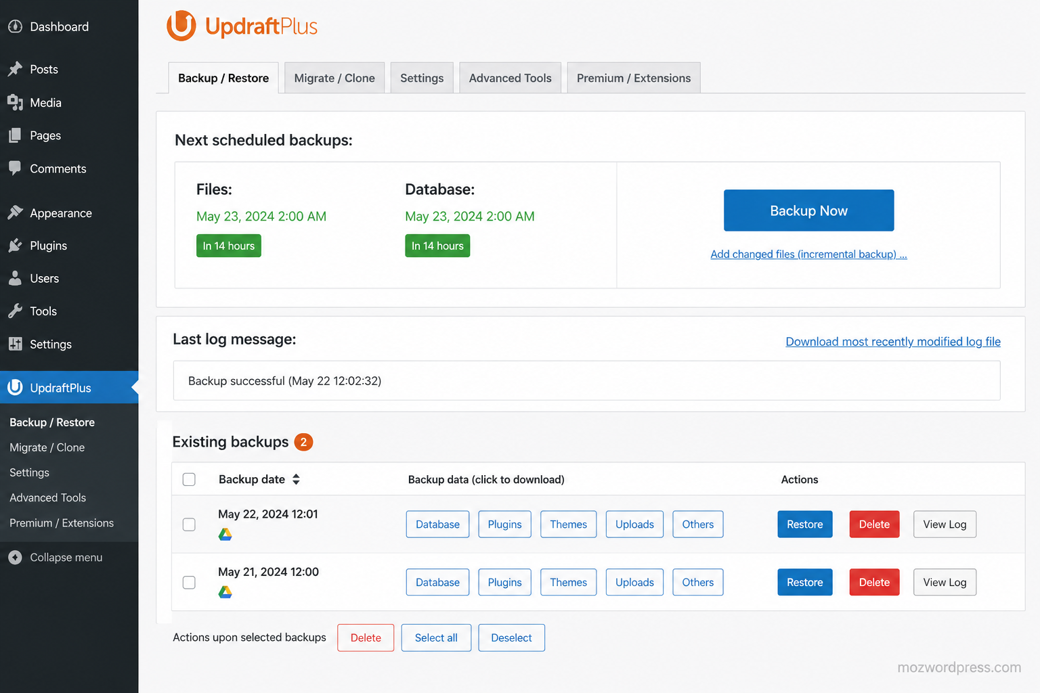Screen dimensions: 1040x693
Task: Download Database from May 22 backup
Action: tap(437, 524)
